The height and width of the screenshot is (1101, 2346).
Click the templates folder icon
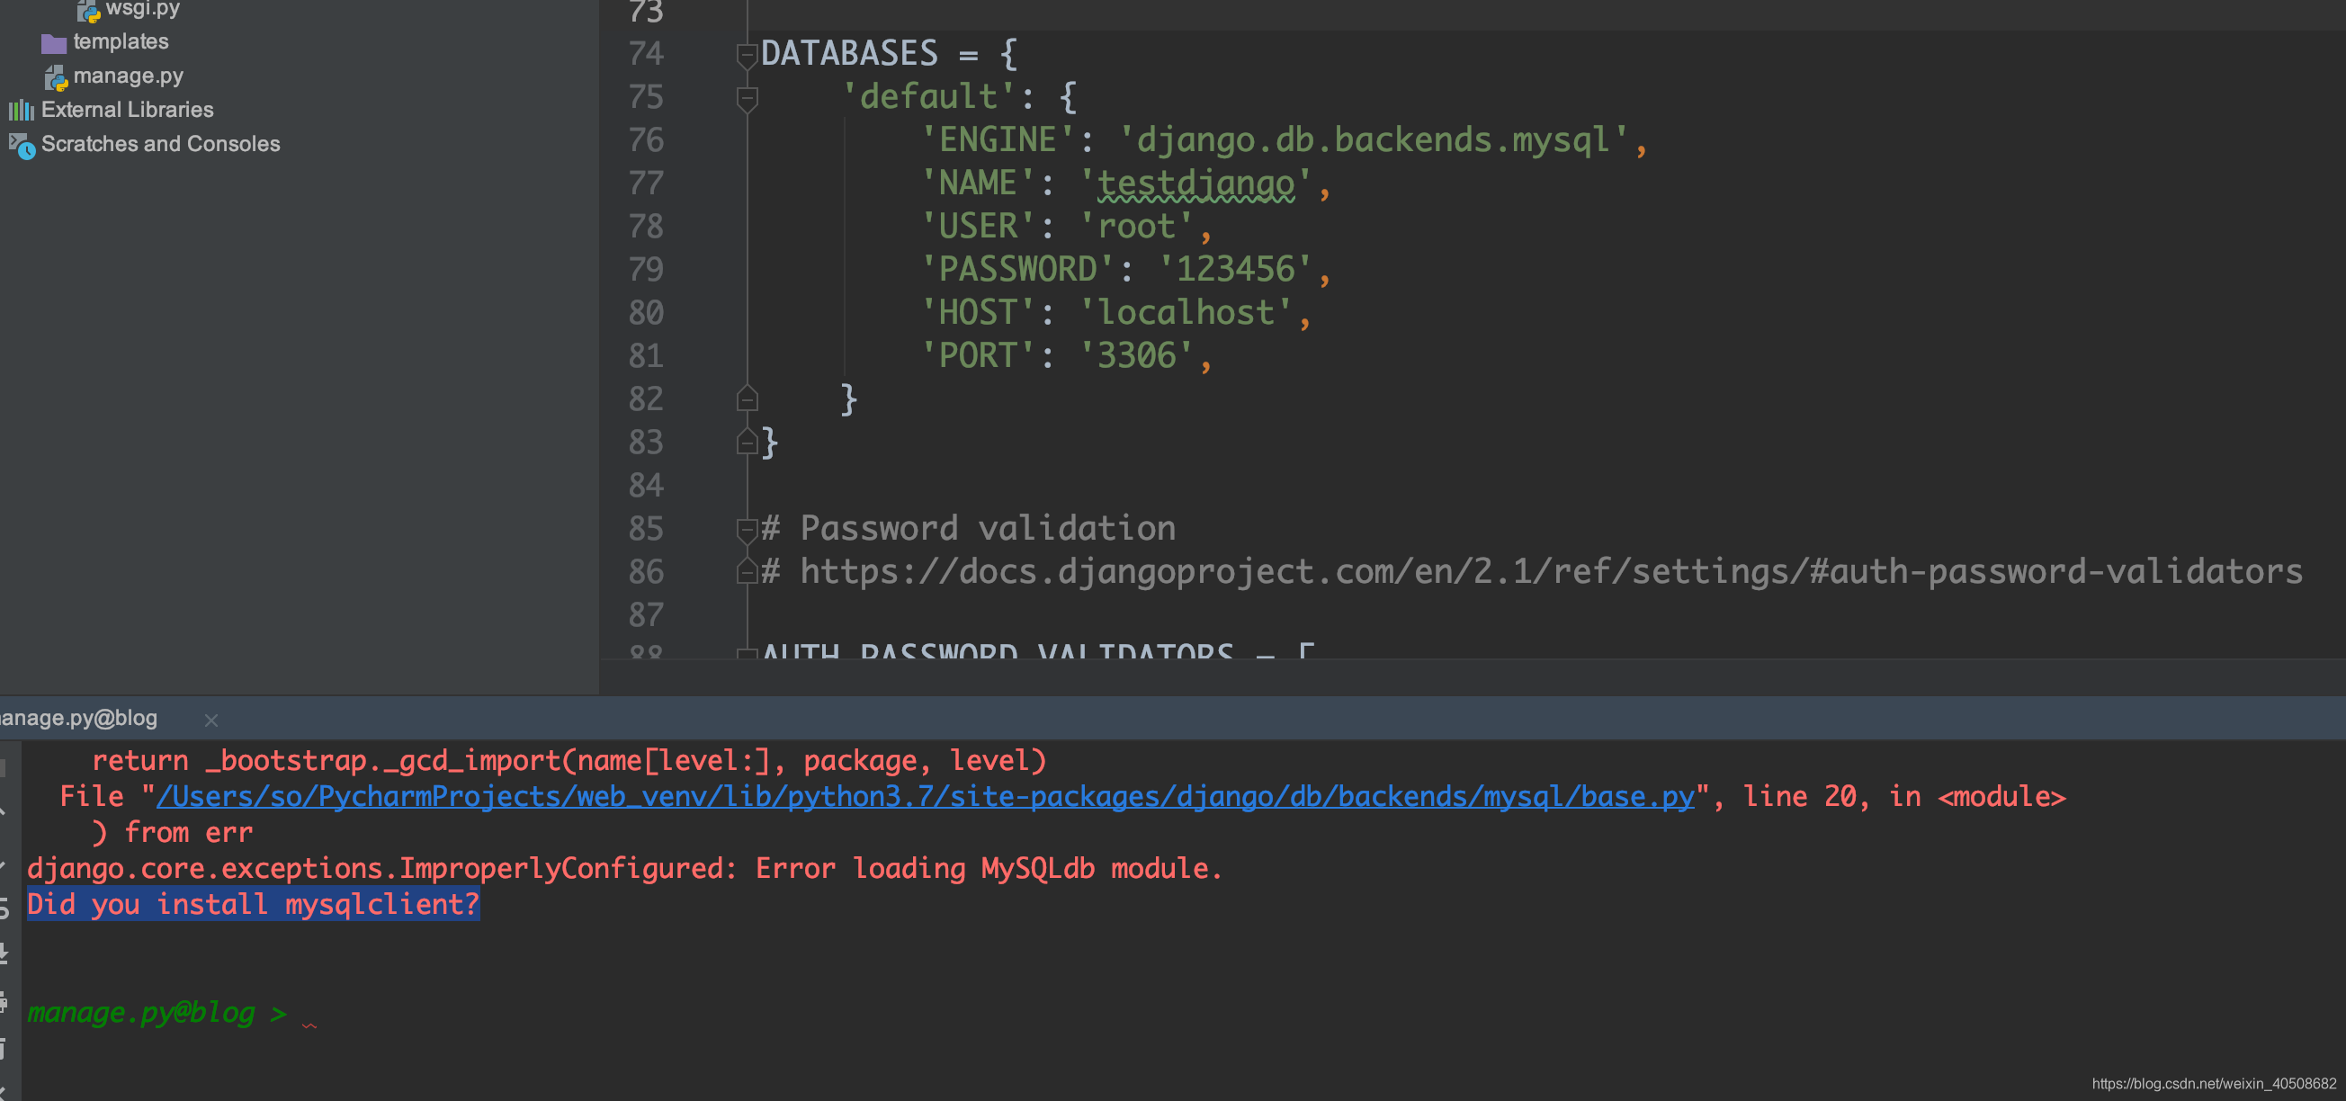tap(54, 43)
